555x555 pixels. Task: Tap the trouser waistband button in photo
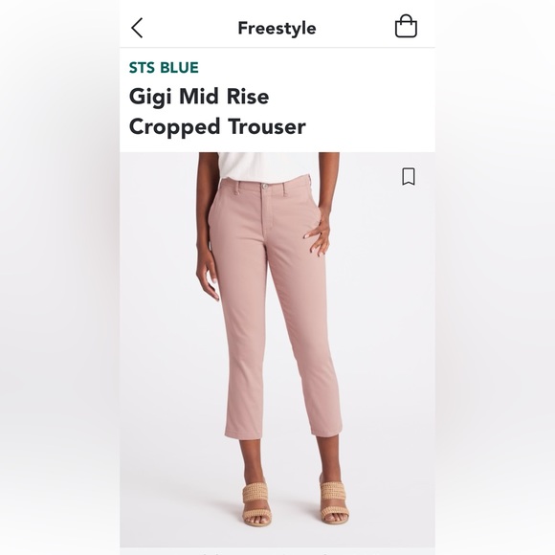tap(264, 186)
